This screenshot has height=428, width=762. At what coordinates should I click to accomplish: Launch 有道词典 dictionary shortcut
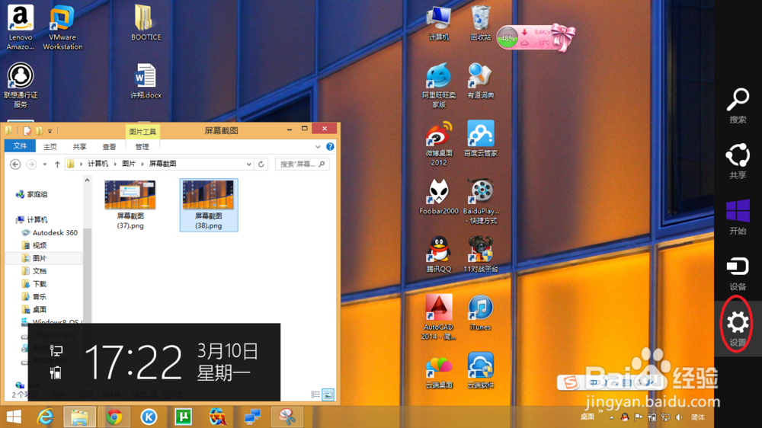(481, 81)
